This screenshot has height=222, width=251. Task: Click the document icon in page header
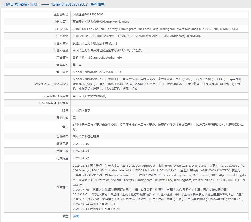5,4
